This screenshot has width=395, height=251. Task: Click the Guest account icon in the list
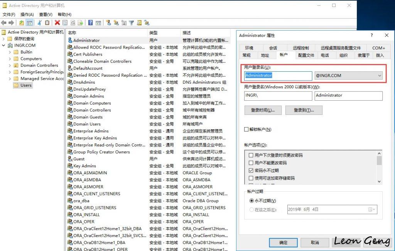tap(70, 158)
